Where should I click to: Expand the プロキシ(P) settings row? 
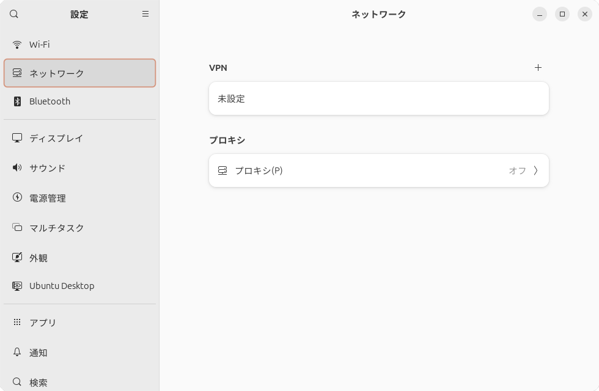379,170
